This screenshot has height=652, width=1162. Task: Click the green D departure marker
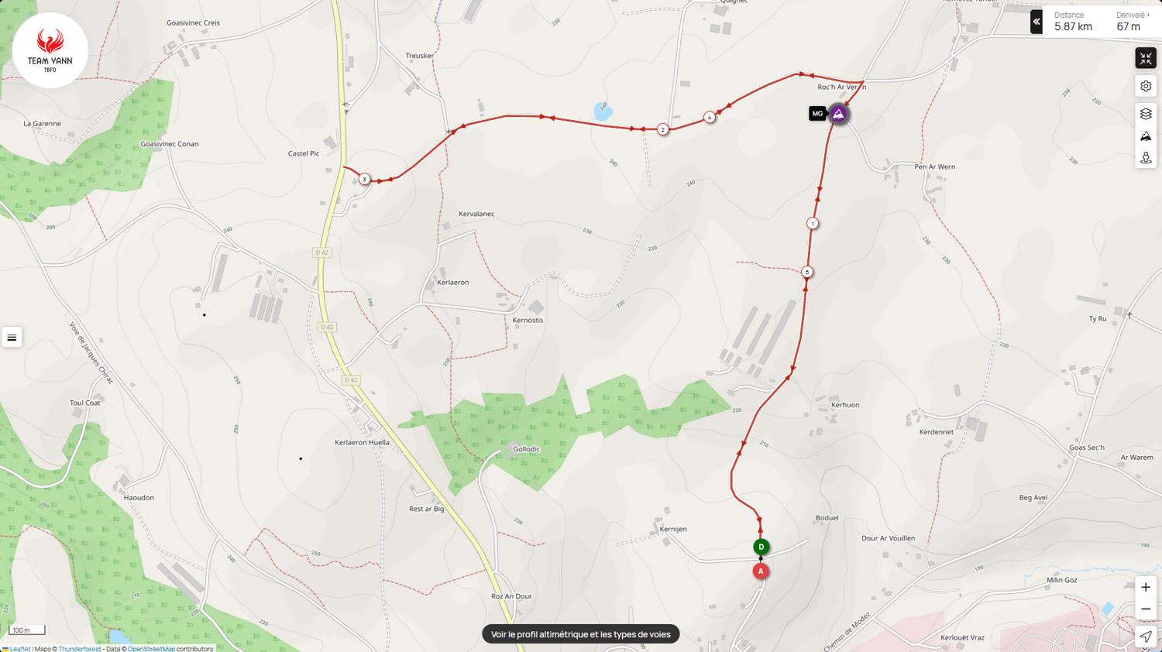click(761, 547)
